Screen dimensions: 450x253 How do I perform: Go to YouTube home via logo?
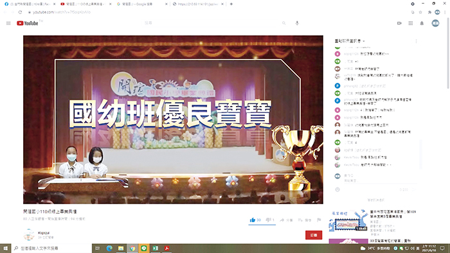(27, 23)
